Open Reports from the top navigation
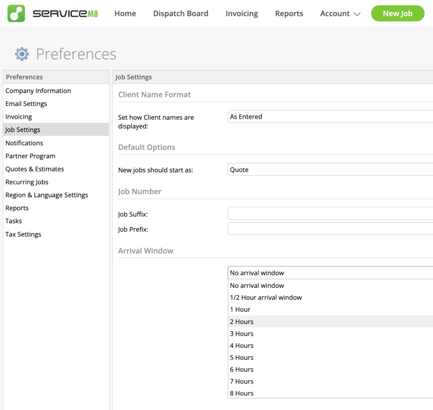The height and width of the screenshot is (410, 433). tap(289, 14)
